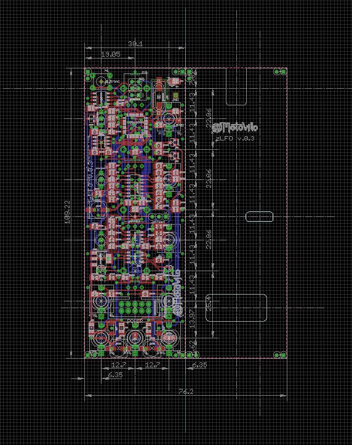Select the large rounded rectangle panel cutout
This screenshot has height=445, width=352.
tap(236, 308)
